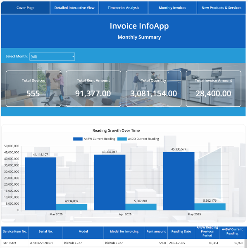Click the Total Devices card

pyautogui.click(x=33, y=89)
